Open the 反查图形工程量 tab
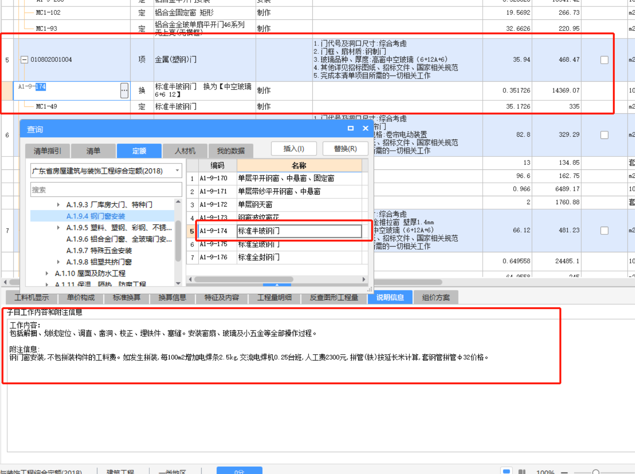 tap(334, 297)
